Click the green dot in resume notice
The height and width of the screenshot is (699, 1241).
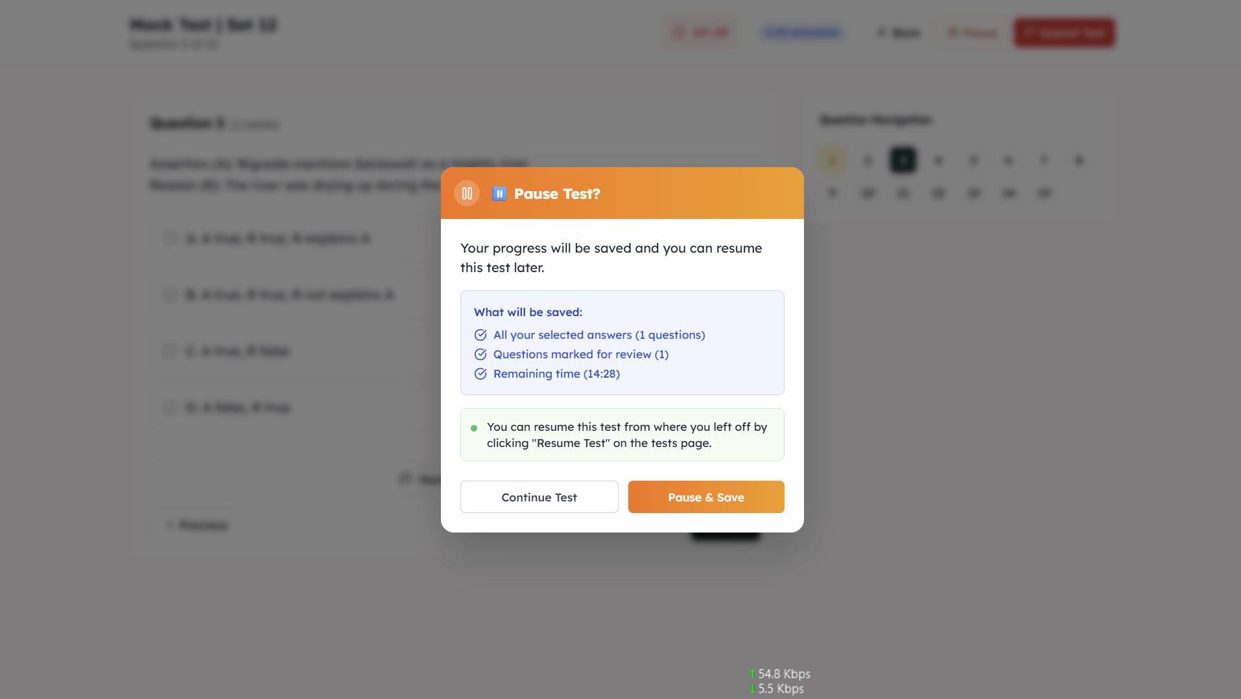click(474, 428)
